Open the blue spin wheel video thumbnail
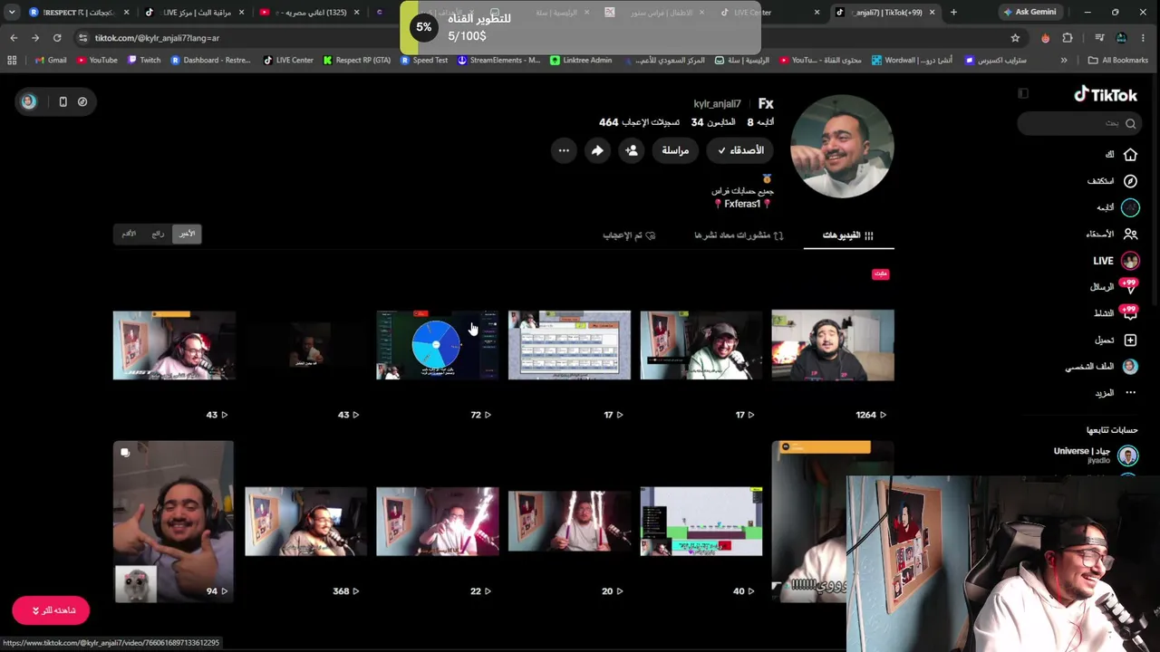This screenshot has width=1160, height=652. click(x=437, y=345)
